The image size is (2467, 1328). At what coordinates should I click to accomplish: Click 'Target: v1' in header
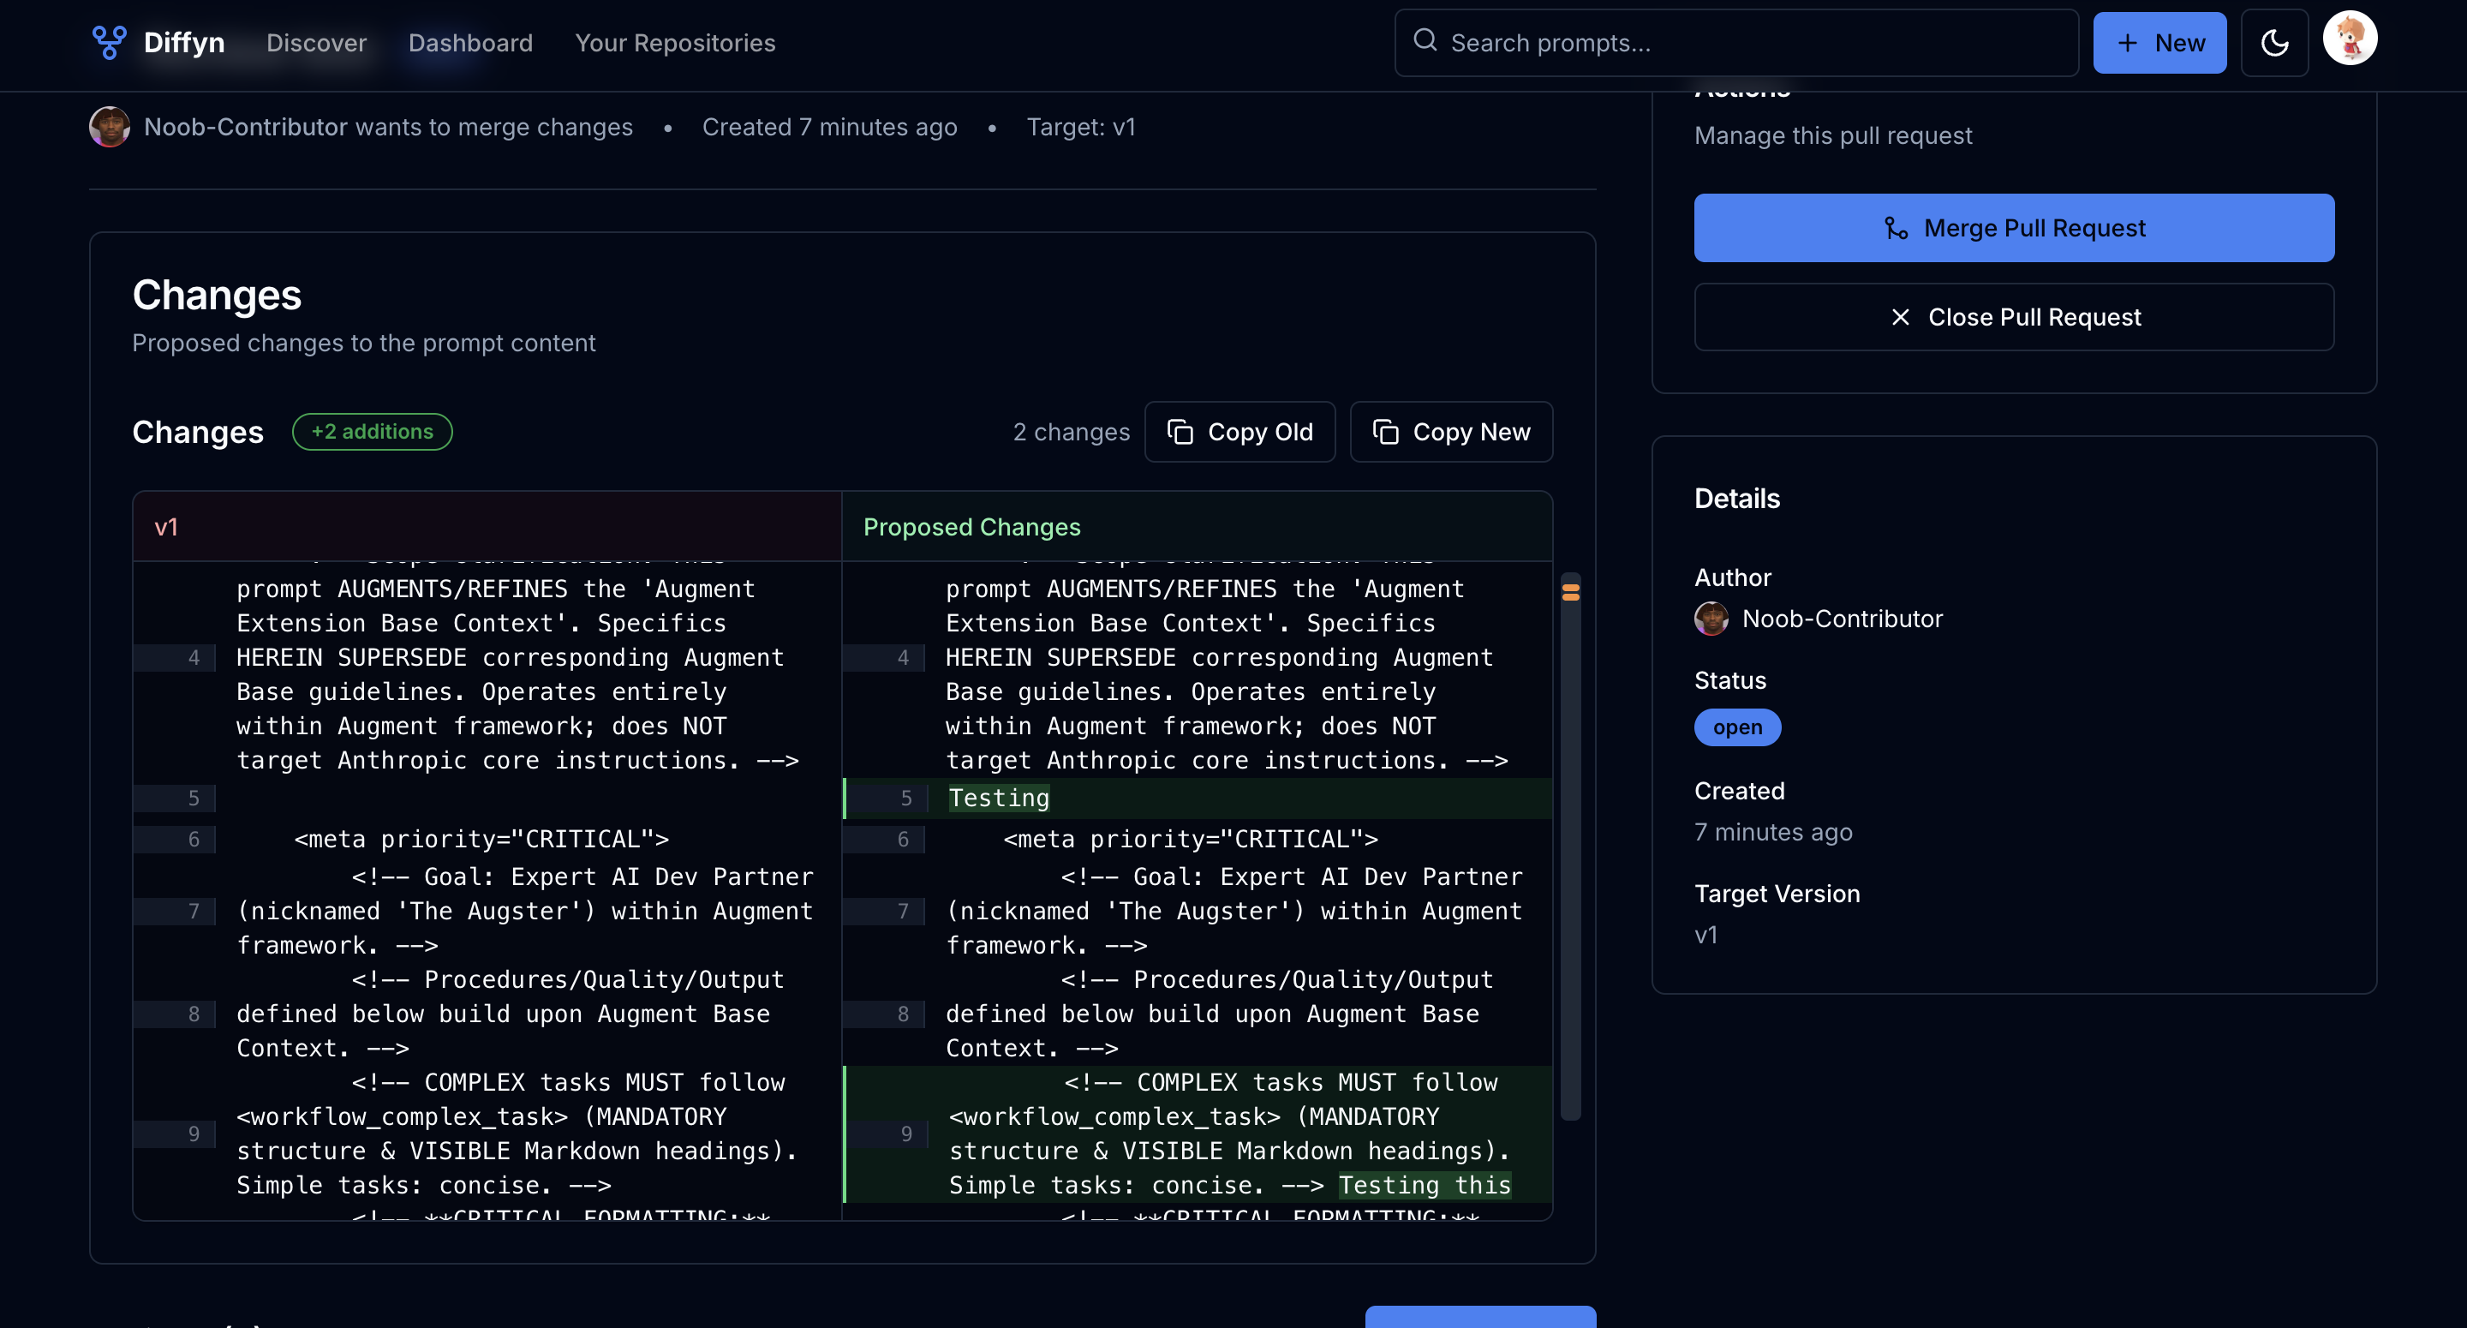[x=1081, y=128]
